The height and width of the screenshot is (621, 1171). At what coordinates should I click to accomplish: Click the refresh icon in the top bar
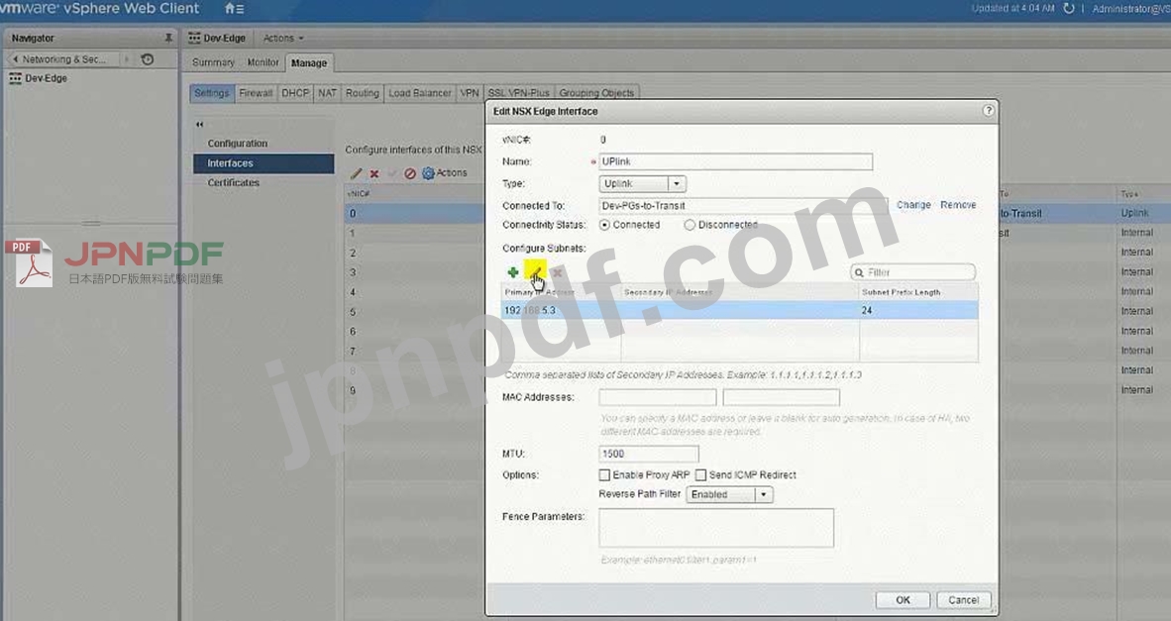pyautogui.click(x=1069, y=9)
